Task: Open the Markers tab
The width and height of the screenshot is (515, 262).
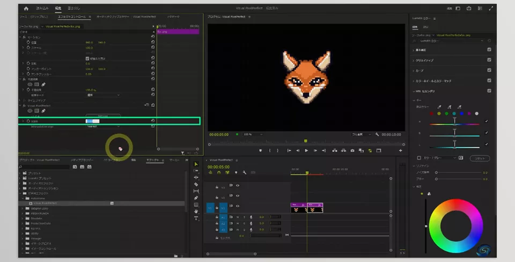Action: tap(174, 160)
